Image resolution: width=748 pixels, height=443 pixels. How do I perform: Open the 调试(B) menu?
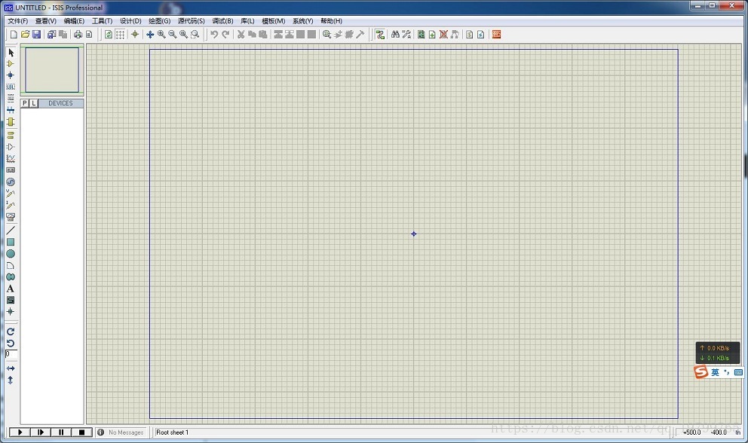coord(222,21)
